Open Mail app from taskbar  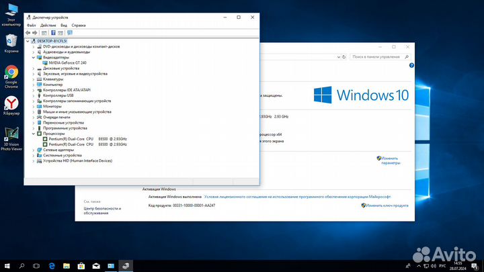pos(96,266)
